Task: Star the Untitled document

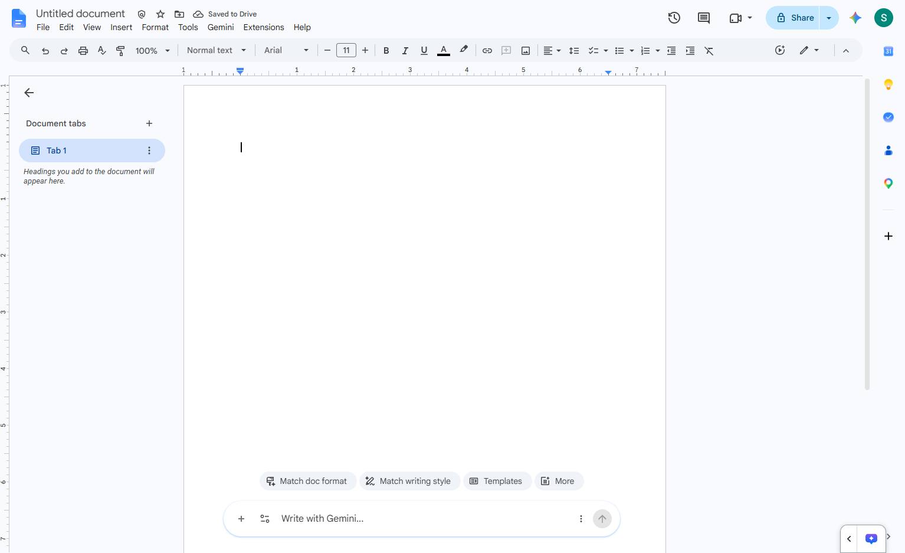Action: [160, 14]
